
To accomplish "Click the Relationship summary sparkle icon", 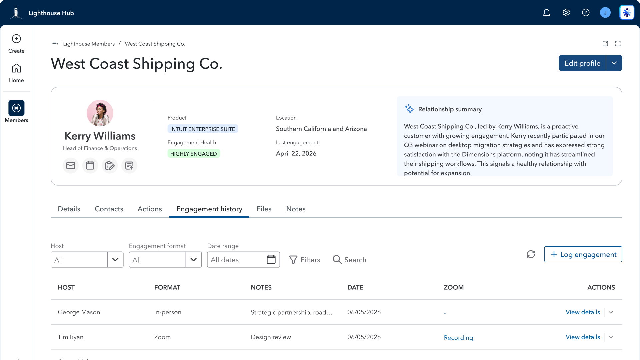I will coord(409,109).
